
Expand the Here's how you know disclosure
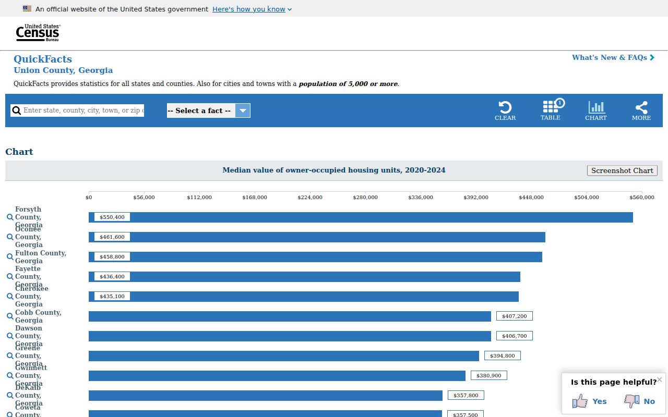click(252, 9)
